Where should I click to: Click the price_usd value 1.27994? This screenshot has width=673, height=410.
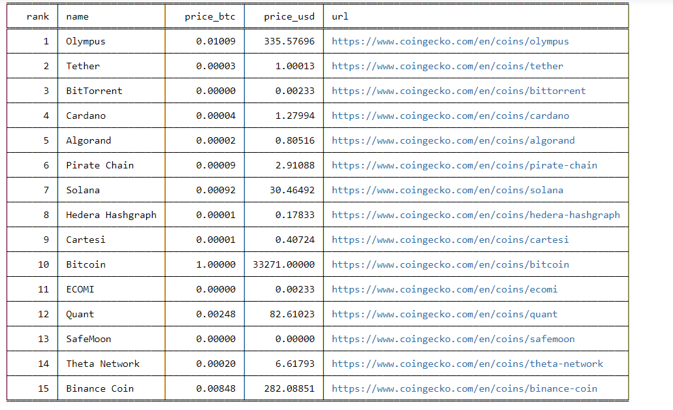tap(294, 116)
